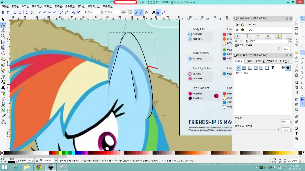This screenshot has height=171, width=305.
Task: Select RD B-L layer row
Action: [263, 25]
